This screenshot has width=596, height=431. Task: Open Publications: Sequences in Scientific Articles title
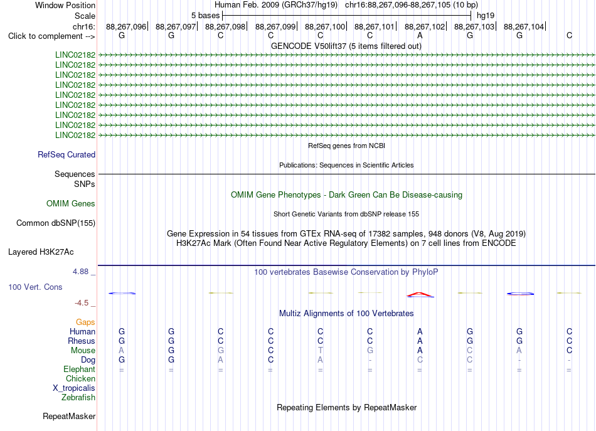(346, 165)
